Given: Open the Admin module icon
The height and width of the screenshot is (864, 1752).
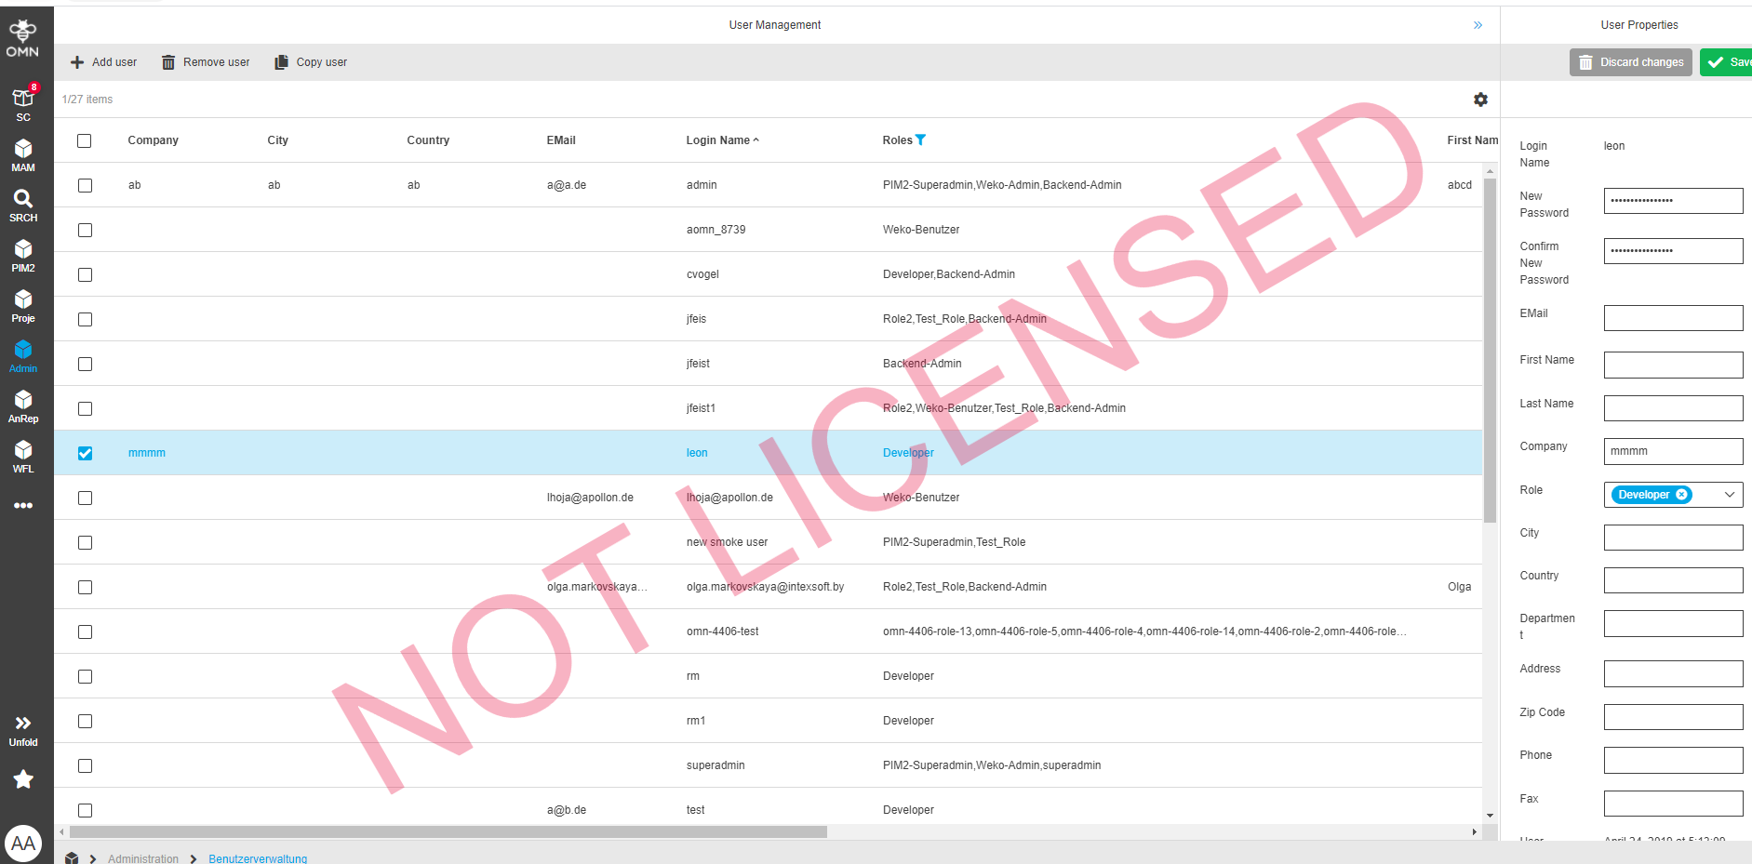Looking at the screenshot, I should pos(23,353).
